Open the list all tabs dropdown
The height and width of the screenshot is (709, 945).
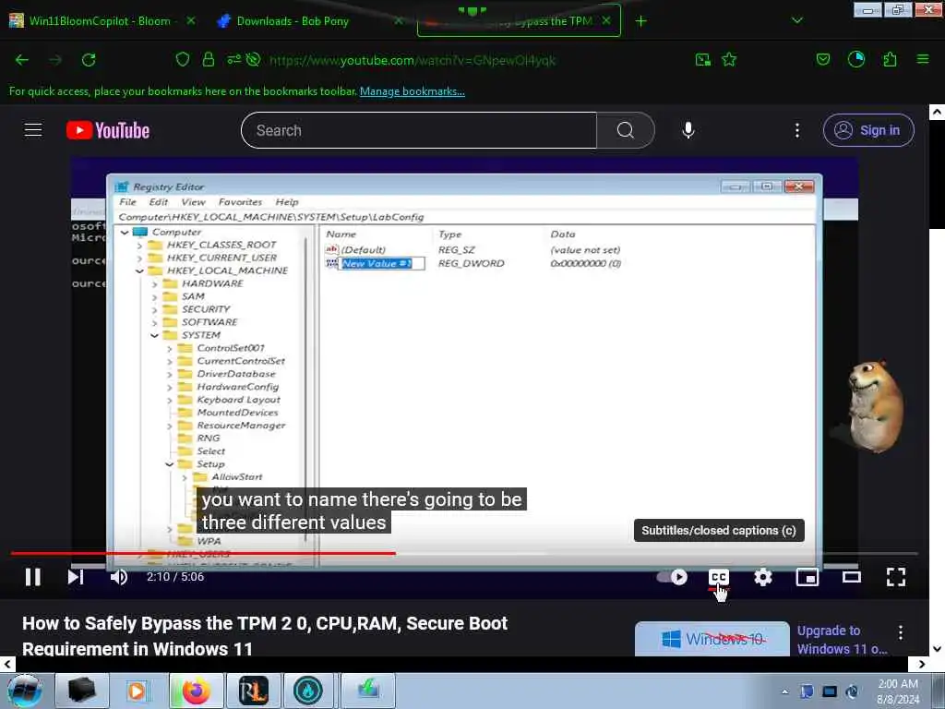[x=796, y=20]
